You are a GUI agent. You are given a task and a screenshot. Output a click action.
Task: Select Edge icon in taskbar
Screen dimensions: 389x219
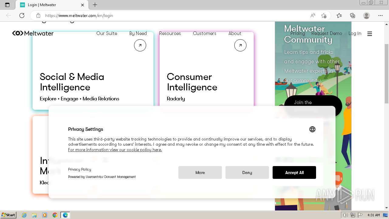click(65, 215)
